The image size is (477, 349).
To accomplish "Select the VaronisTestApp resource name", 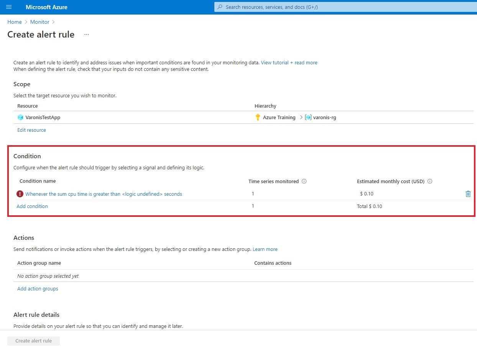I will [x=43, y=117].
